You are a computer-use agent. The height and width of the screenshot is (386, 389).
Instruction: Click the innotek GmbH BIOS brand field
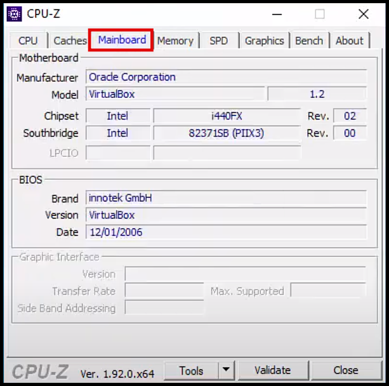click(x=226, y=198)
